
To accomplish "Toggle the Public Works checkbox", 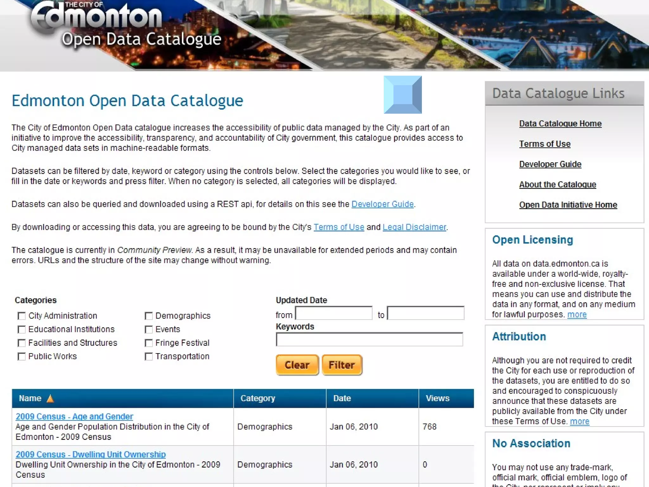I will [x=22, y=357].
